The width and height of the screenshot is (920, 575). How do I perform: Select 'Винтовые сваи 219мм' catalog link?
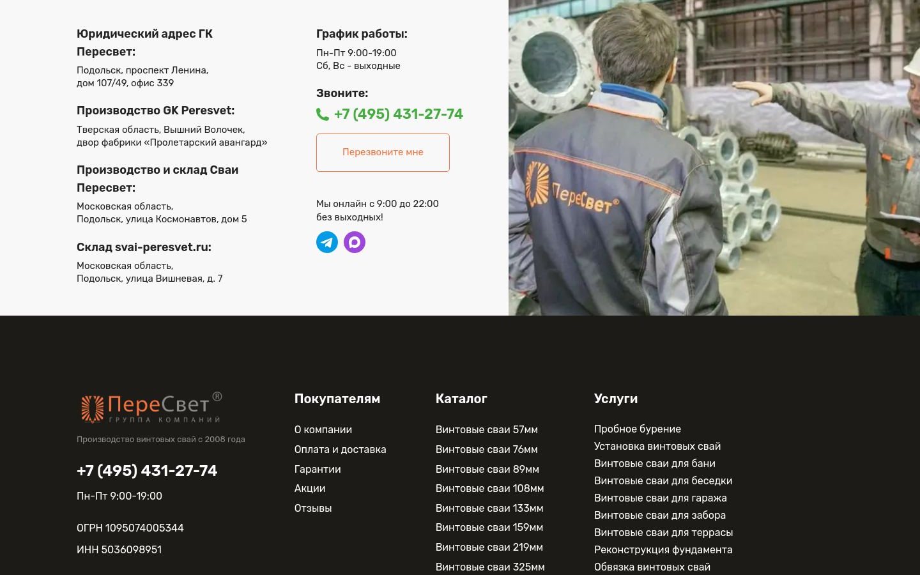(x=489, y=548)
